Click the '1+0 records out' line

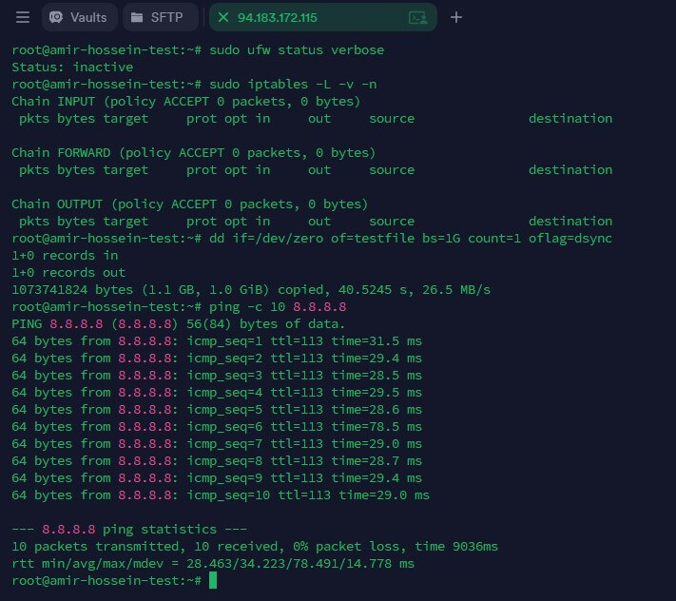68,273
